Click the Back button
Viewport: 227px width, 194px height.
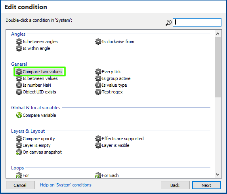(x=175, y=185)
